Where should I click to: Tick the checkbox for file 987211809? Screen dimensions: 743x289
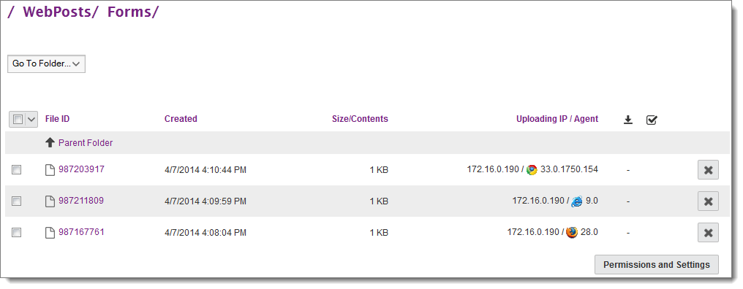[17, 201]
